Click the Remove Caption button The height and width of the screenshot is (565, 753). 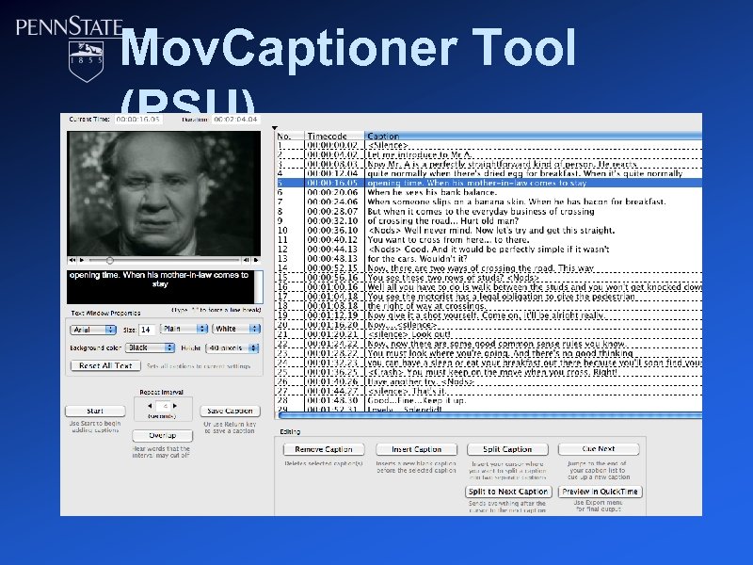click(x=324, y=449)
